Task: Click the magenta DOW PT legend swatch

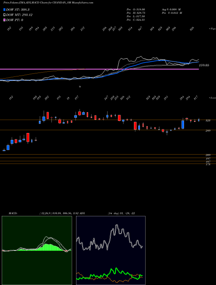Action: (4, 20)
